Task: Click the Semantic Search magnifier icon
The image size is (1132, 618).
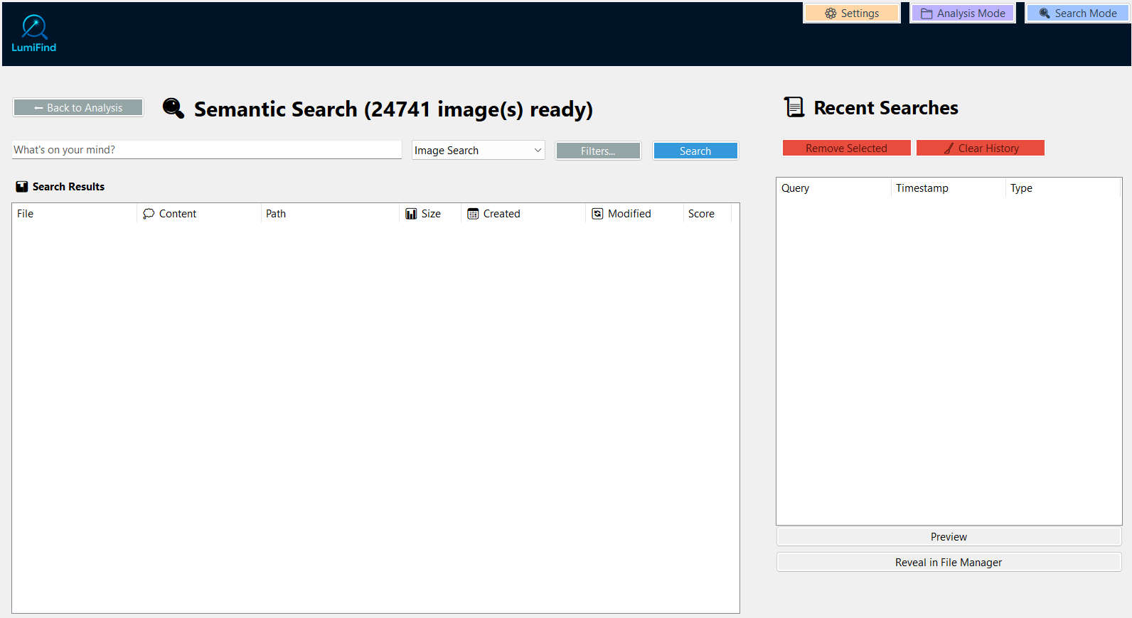Action: point(173,108)
